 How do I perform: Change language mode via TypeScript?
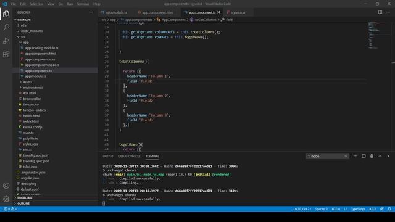tap(358, 209)
